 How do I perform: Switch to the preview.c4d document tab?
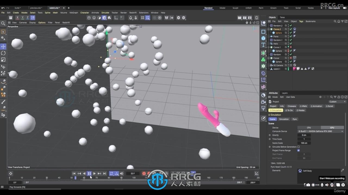36,8
